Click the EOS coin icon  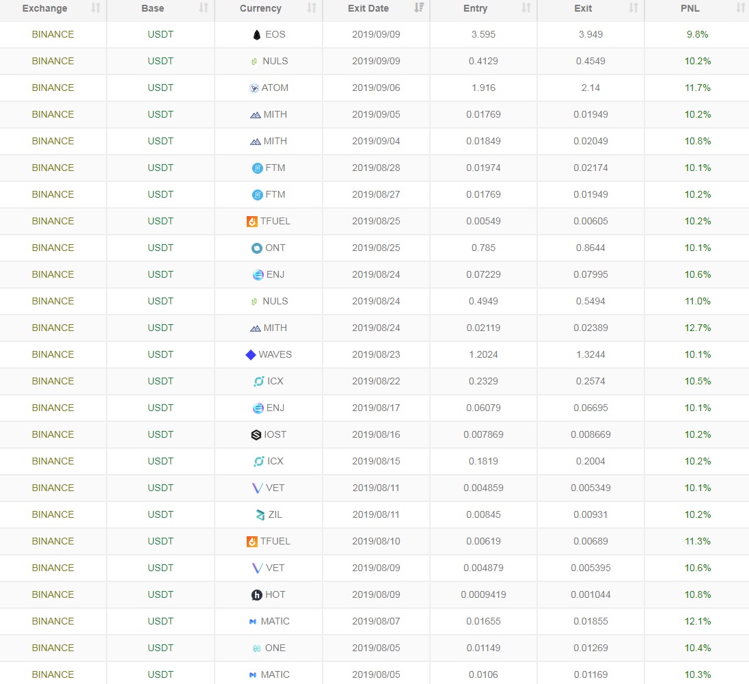pyautogui.click(x=257, y=35)
